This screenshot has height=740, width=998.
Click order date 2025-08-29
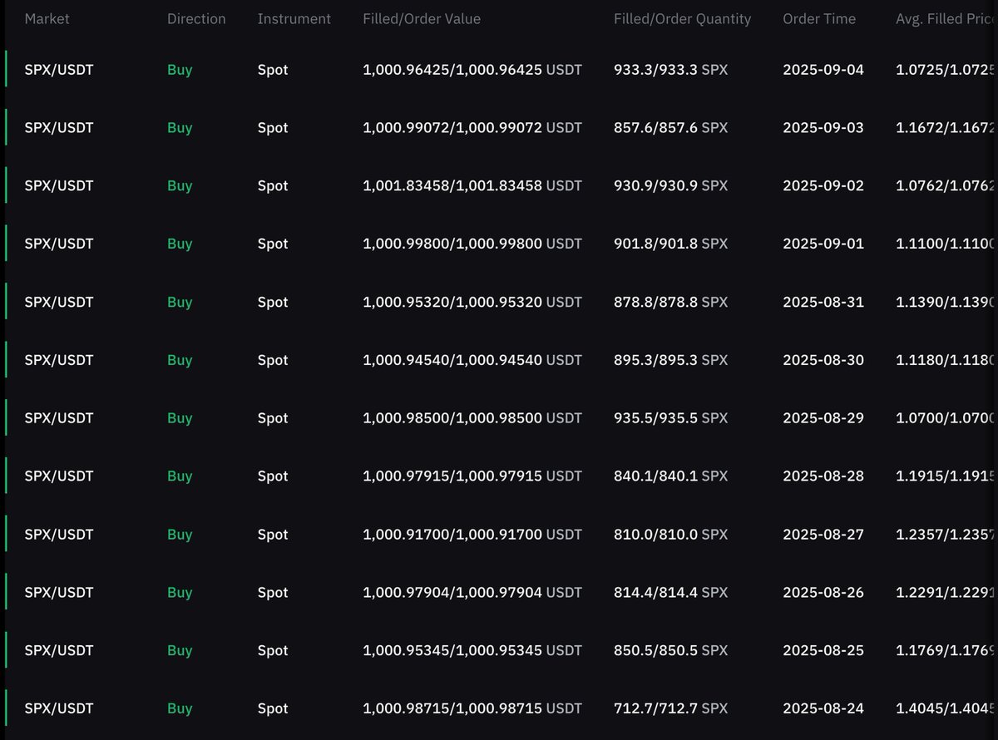point(823,418)
